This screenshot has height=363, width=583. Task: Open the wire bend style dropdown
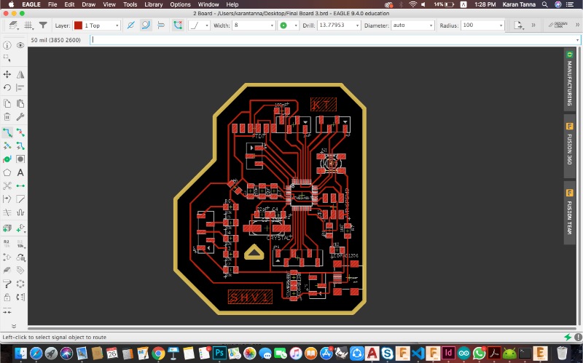pyautogui.click(x=199, y=25)
